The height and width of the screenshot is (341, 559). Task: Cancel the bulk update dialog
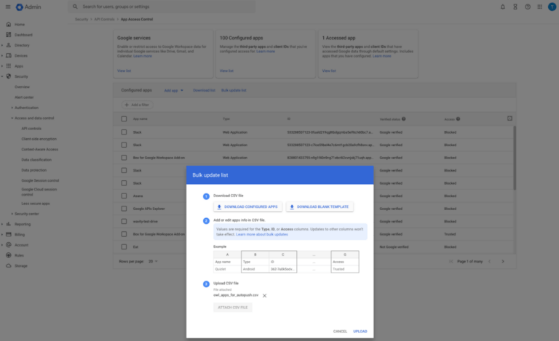(340, 332)
